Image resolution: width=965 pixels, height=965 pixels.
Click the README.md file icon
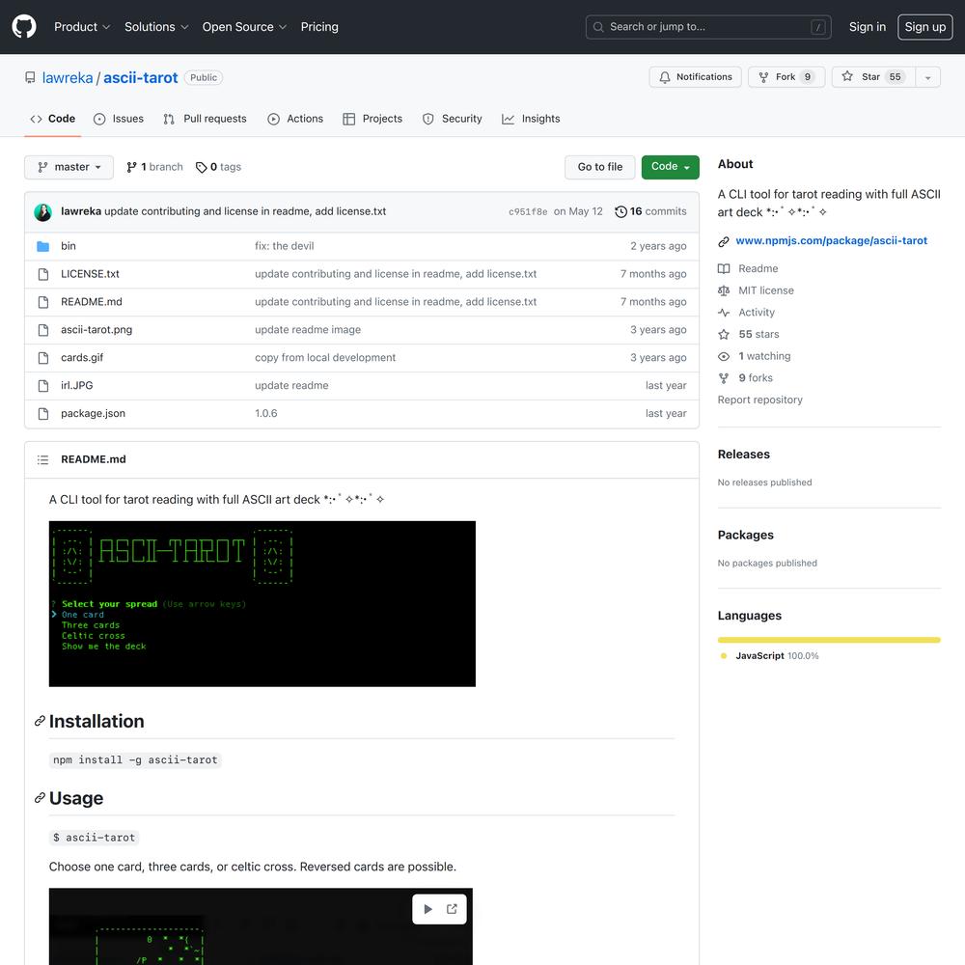[x=43, y=301]
